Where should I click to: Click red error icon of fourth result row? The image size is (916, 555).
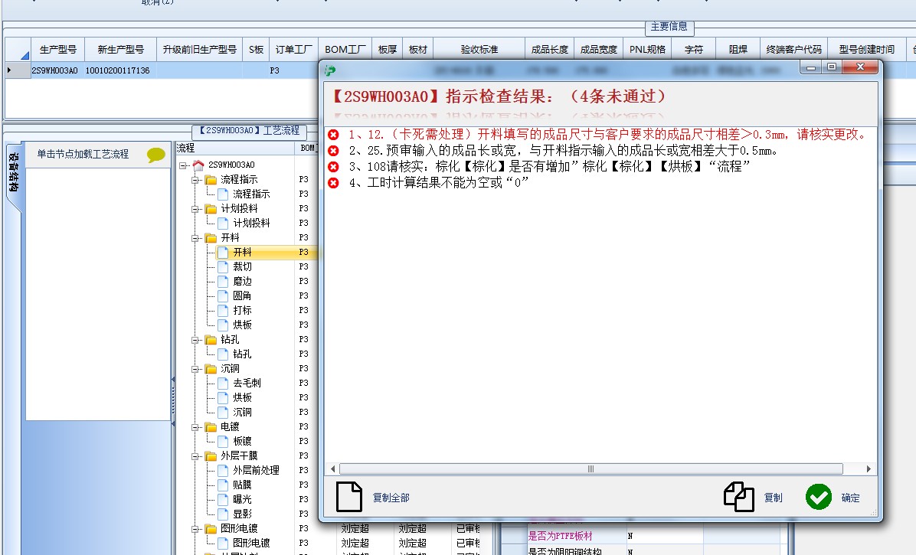334,183
